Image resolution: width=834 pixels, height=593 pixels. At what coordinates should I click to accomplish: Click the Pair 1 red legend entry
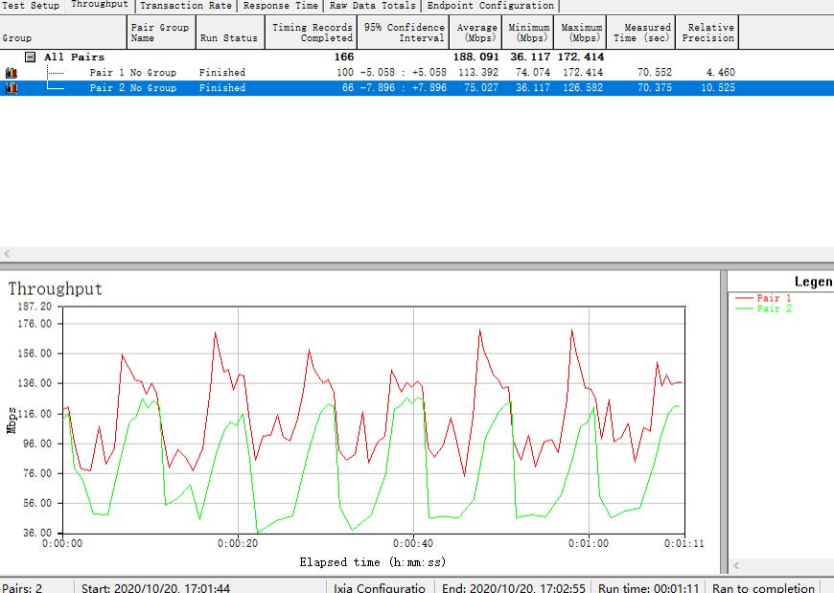coord(773,298)
